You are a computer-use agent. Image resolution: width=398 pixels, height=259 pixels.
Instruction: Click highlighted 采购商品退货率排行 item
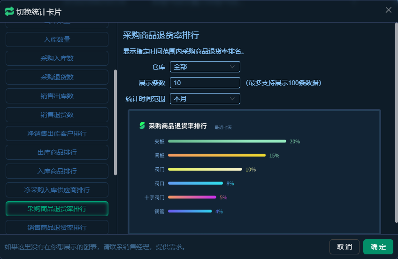57,209
